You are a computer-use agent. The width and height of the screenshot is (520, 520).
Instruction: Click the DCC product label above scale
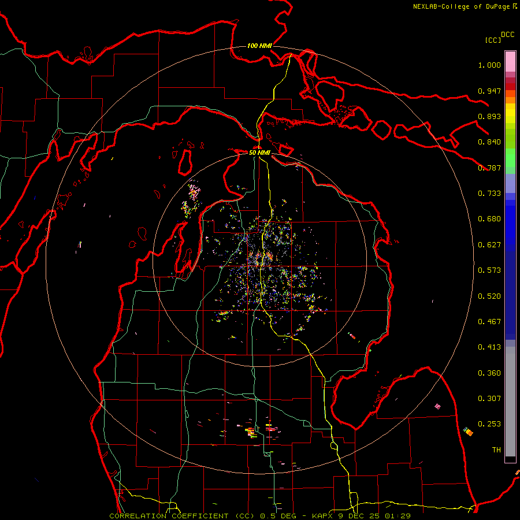click(x=508, y=35)
